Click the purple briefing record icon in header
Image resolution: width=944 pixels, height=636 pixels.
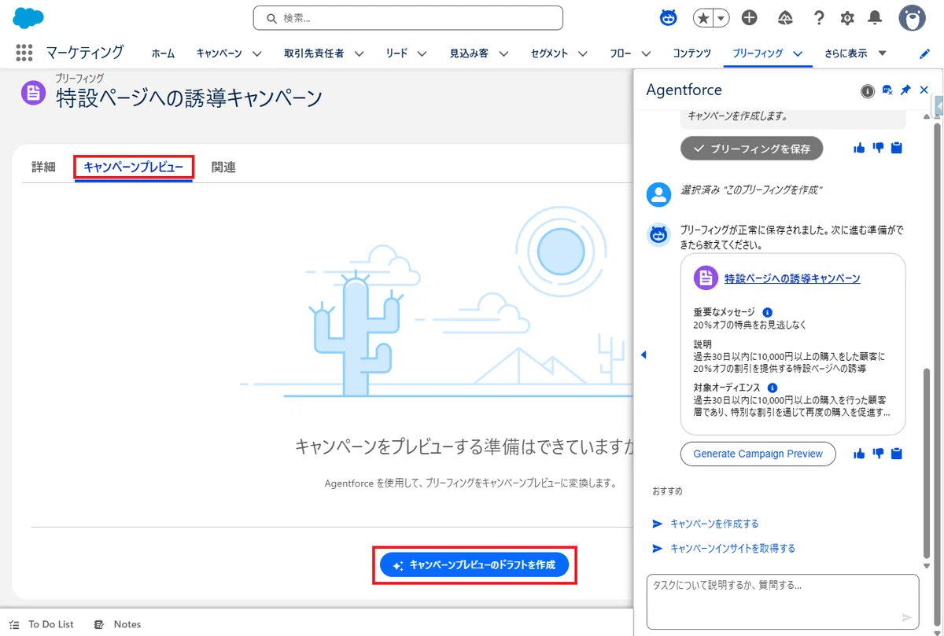pos(33,92)
